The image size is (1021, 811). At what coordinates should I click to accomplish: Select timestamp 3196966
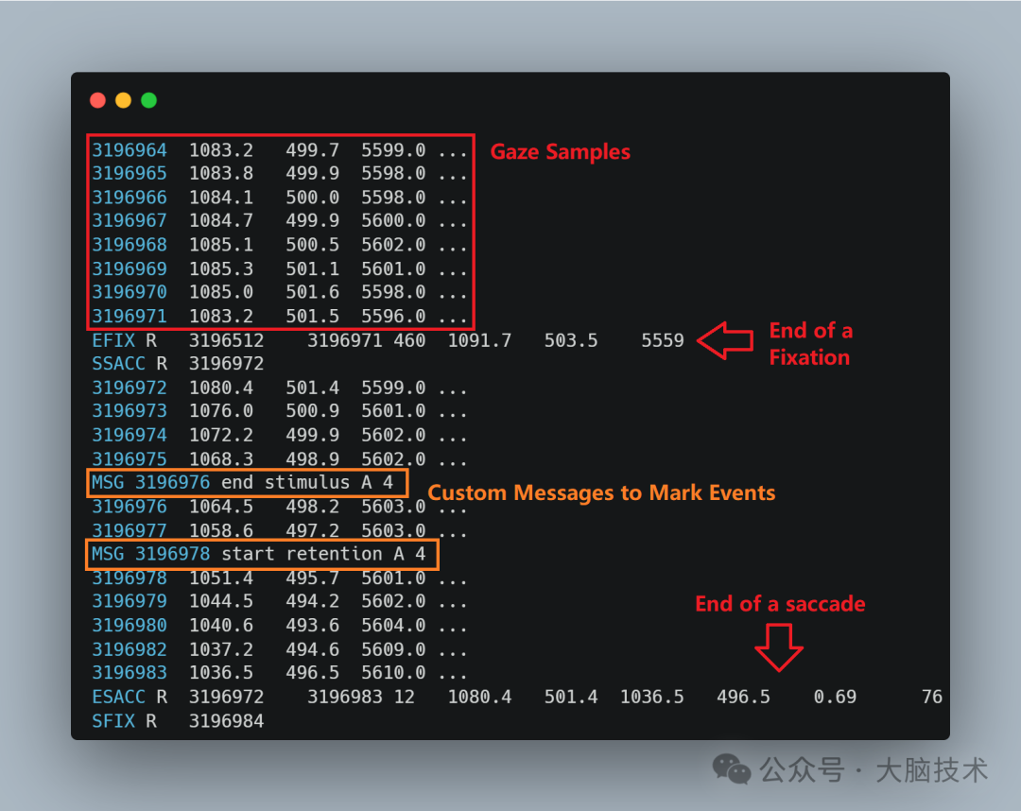pyautogui.click(x=130, y=198)
